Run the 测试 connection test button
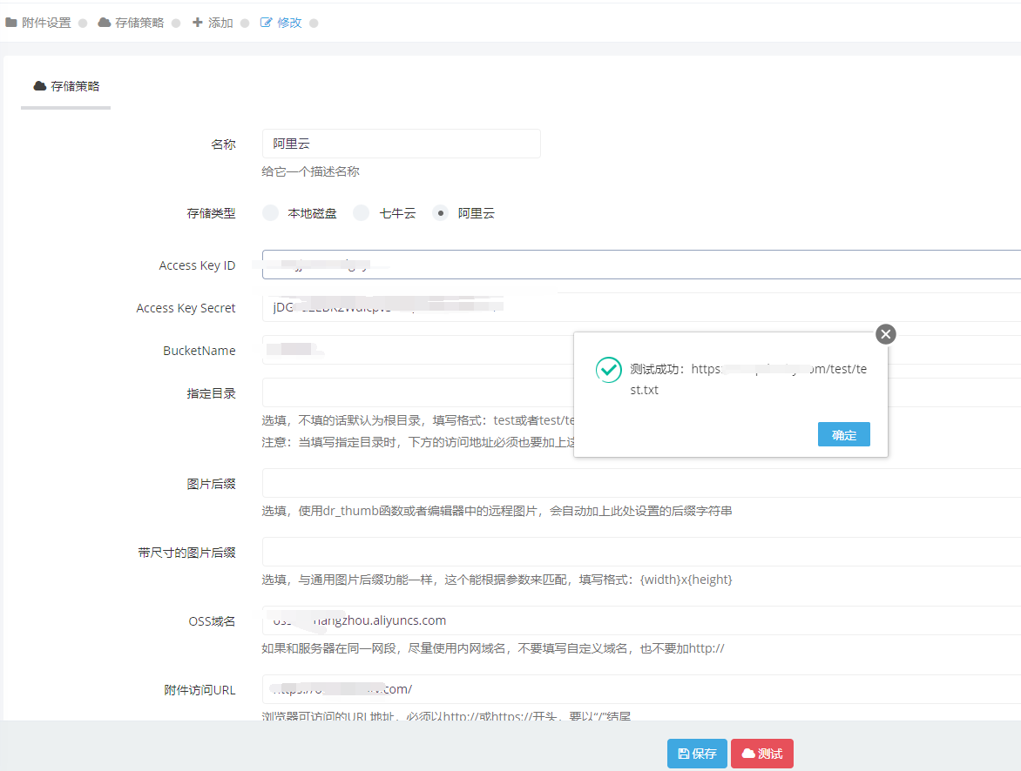This screenshot has height=771, width=1021. [x=762, y=754]
